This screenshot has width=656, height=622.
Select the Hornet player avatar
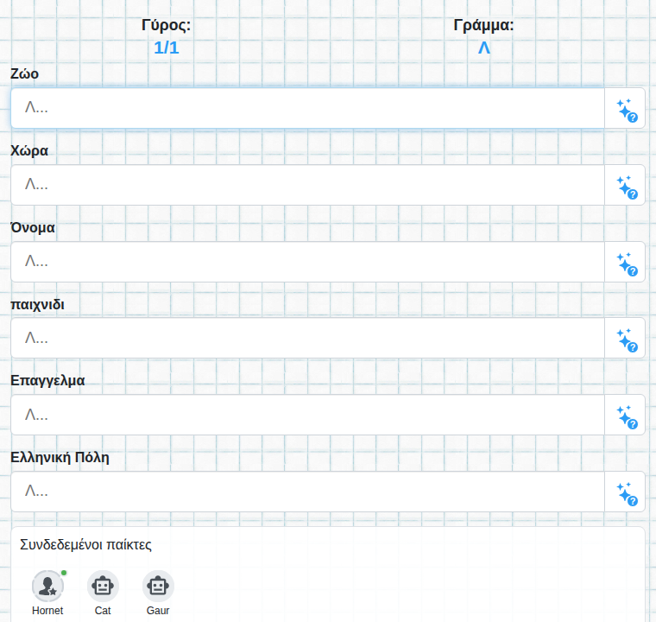pos(47,586)
